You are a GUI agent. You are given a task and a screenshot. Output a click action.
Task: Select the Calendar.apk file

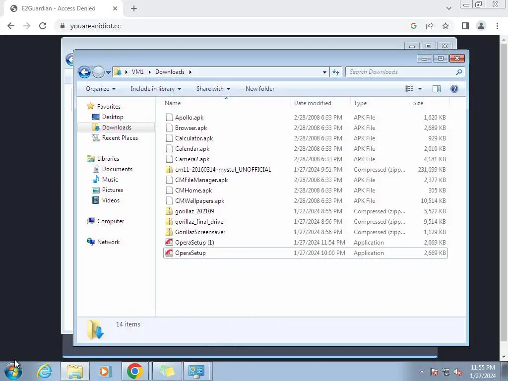(192, 149)
